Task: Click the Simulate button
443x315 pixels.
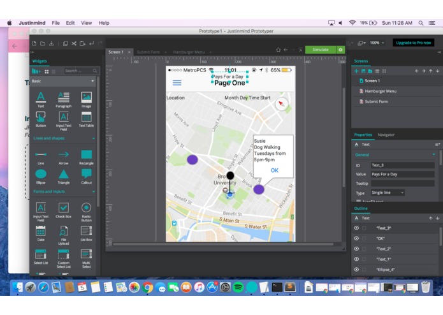Action: click(x=321, y=50)
